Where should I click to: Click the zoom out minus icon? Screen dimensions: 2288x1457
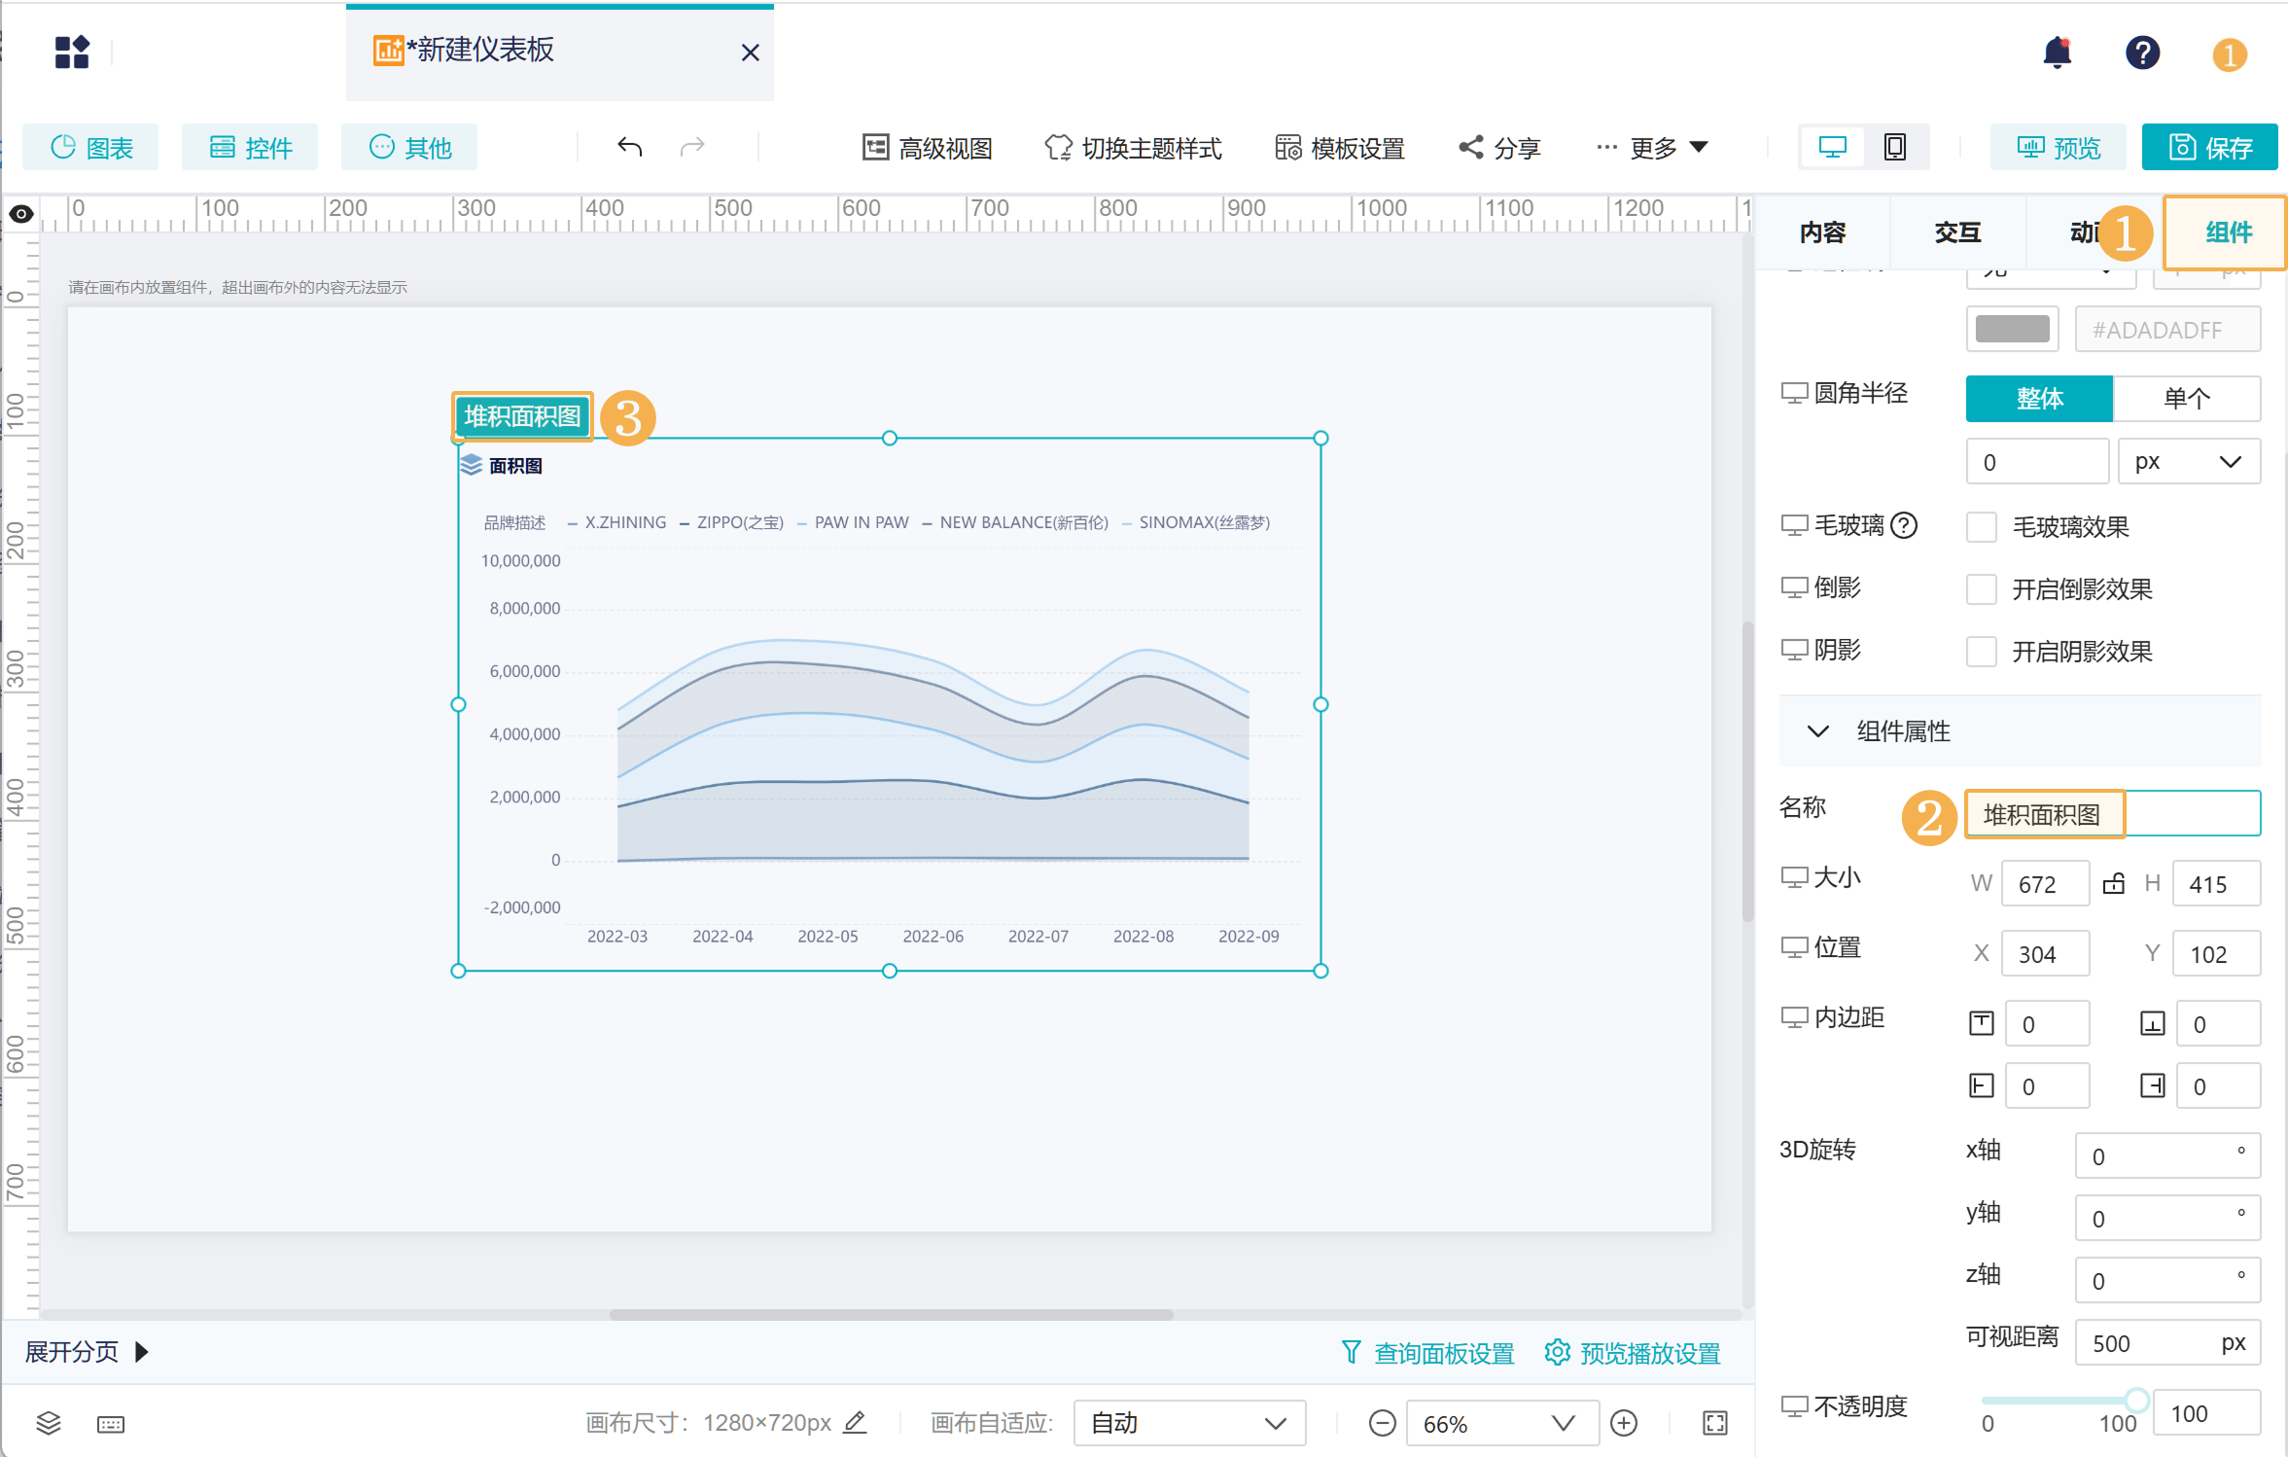pyautogui.click(x=1382, y=1423)
